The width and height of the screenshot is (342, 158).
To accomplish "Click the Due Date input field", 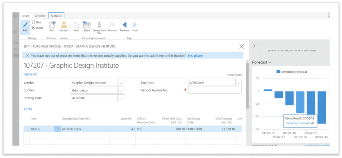I will (x=212, y=83).
